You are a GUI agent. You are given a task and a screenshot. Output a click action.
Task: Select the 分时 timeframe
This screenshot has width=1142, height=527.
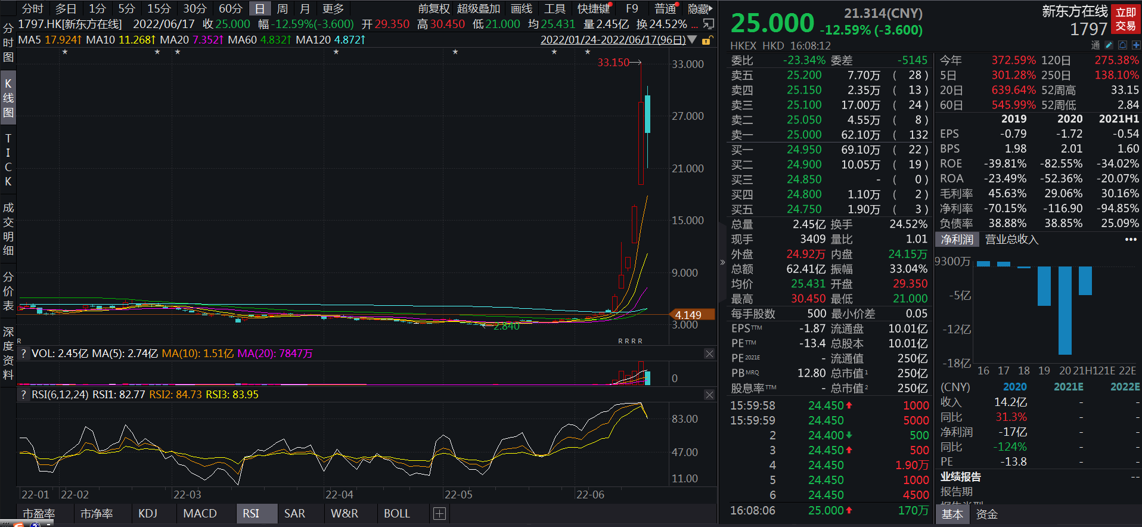coord(33,8)
